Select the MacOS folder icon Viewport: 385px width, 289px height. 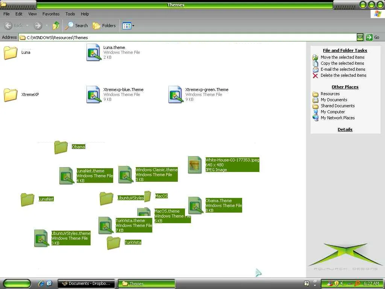(x=147, y=196)
